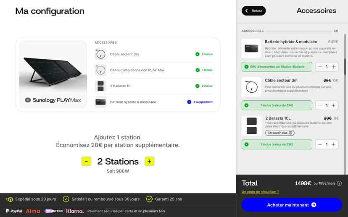Decrease 2 Ballasts 10L quantity
This screenshot has width=348, height=217.
[x=320, y=144]
